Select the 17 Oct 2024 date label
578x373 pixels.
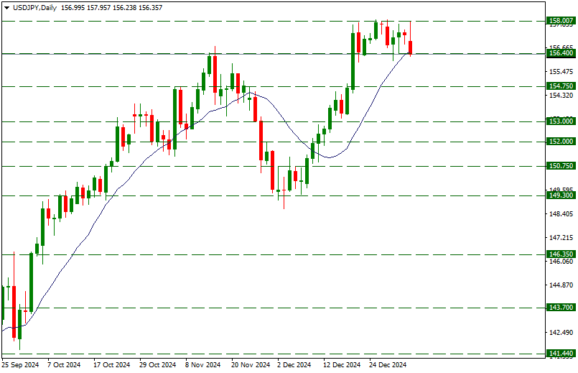(113, 365)
